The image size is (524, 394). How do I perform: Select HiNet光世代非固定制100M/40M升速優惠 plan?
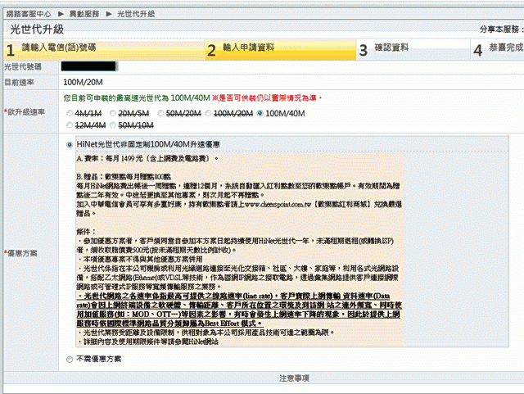pos(70,145)
